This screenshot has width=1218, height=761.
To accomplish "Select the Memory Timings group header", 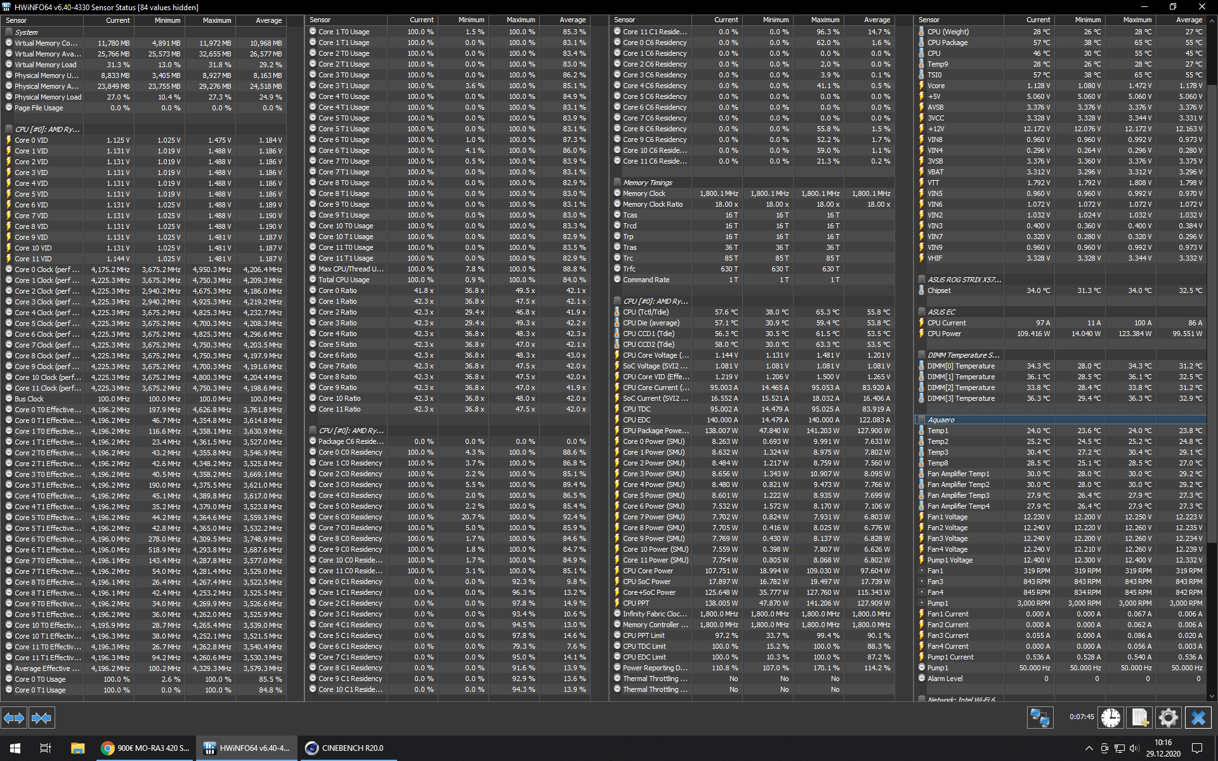I will tap(647, 183).
